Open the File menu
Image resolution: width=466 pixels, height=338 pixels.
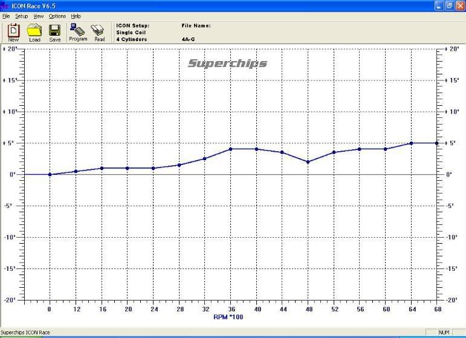pyautogui.click(x=6, y=16)
